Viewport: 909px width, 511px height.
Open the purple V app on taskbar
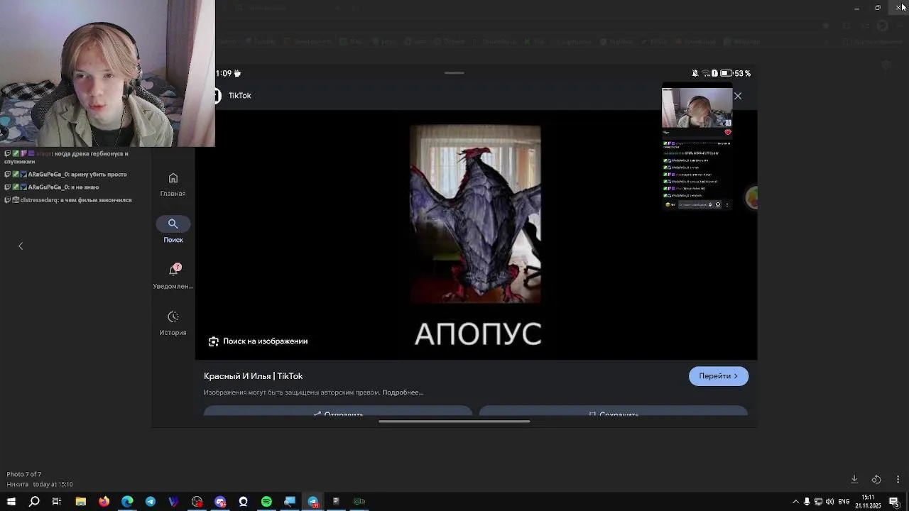pos(173,502)
